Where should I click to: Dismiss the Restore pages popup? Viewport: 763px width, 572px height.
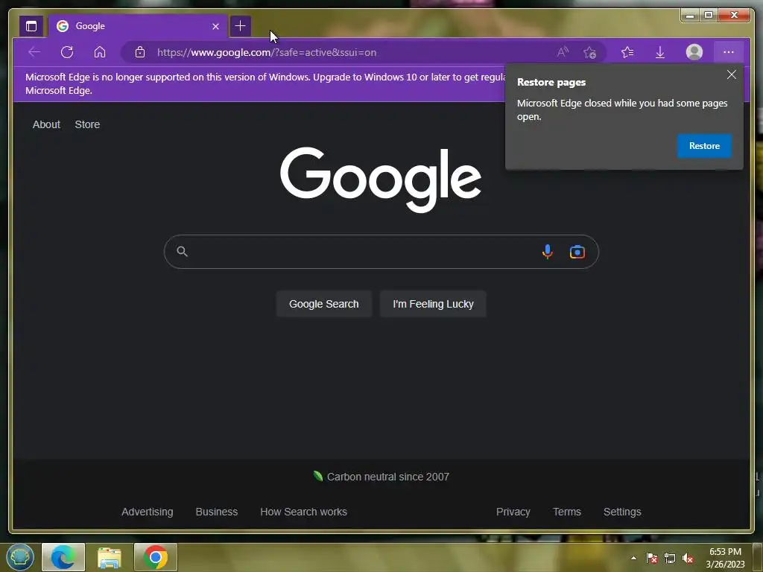732,74
